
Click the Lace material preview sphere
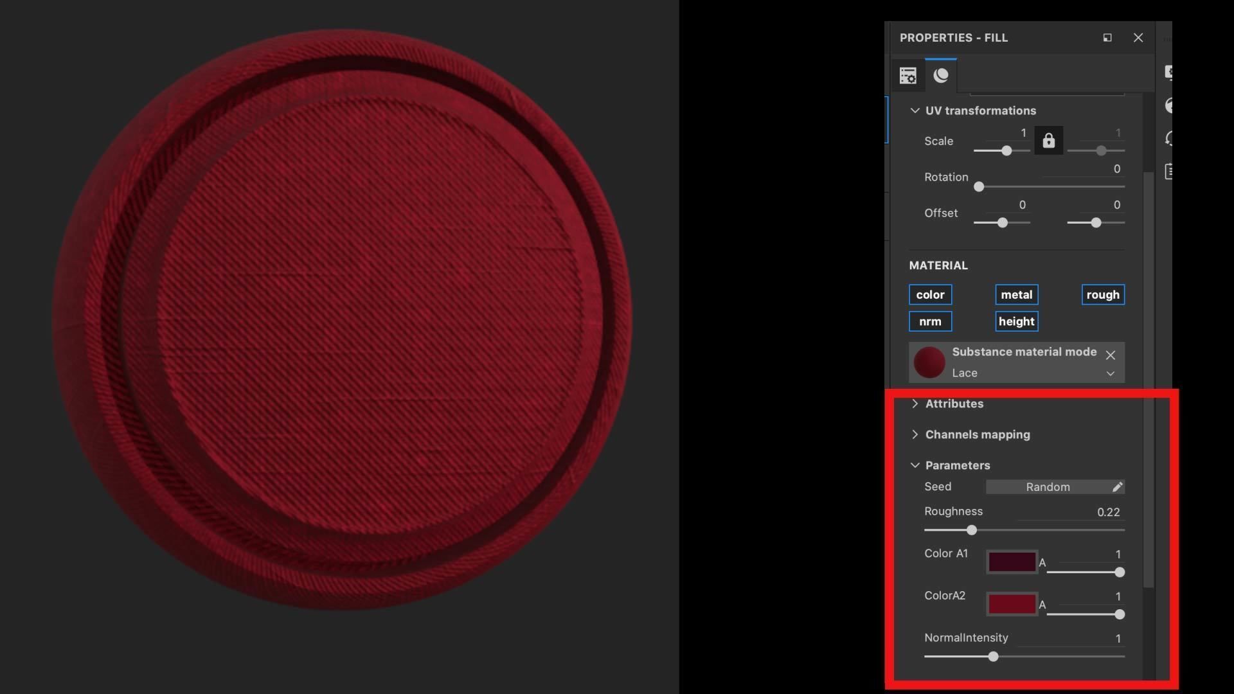click(929, 362)
